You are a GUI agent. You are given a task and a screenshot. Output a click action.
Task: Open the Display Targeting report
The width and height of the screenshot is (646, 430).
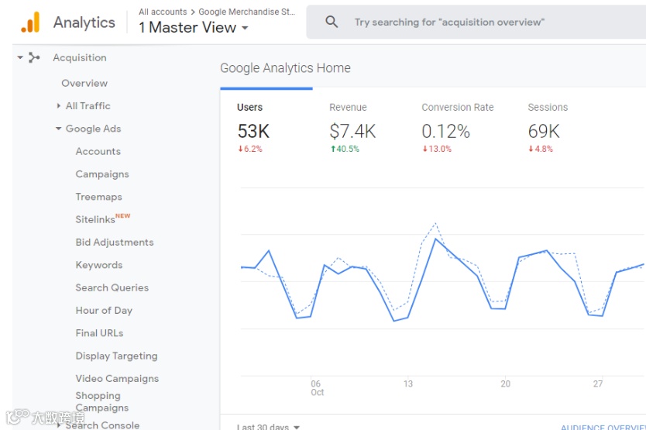[x=117, y=356]
